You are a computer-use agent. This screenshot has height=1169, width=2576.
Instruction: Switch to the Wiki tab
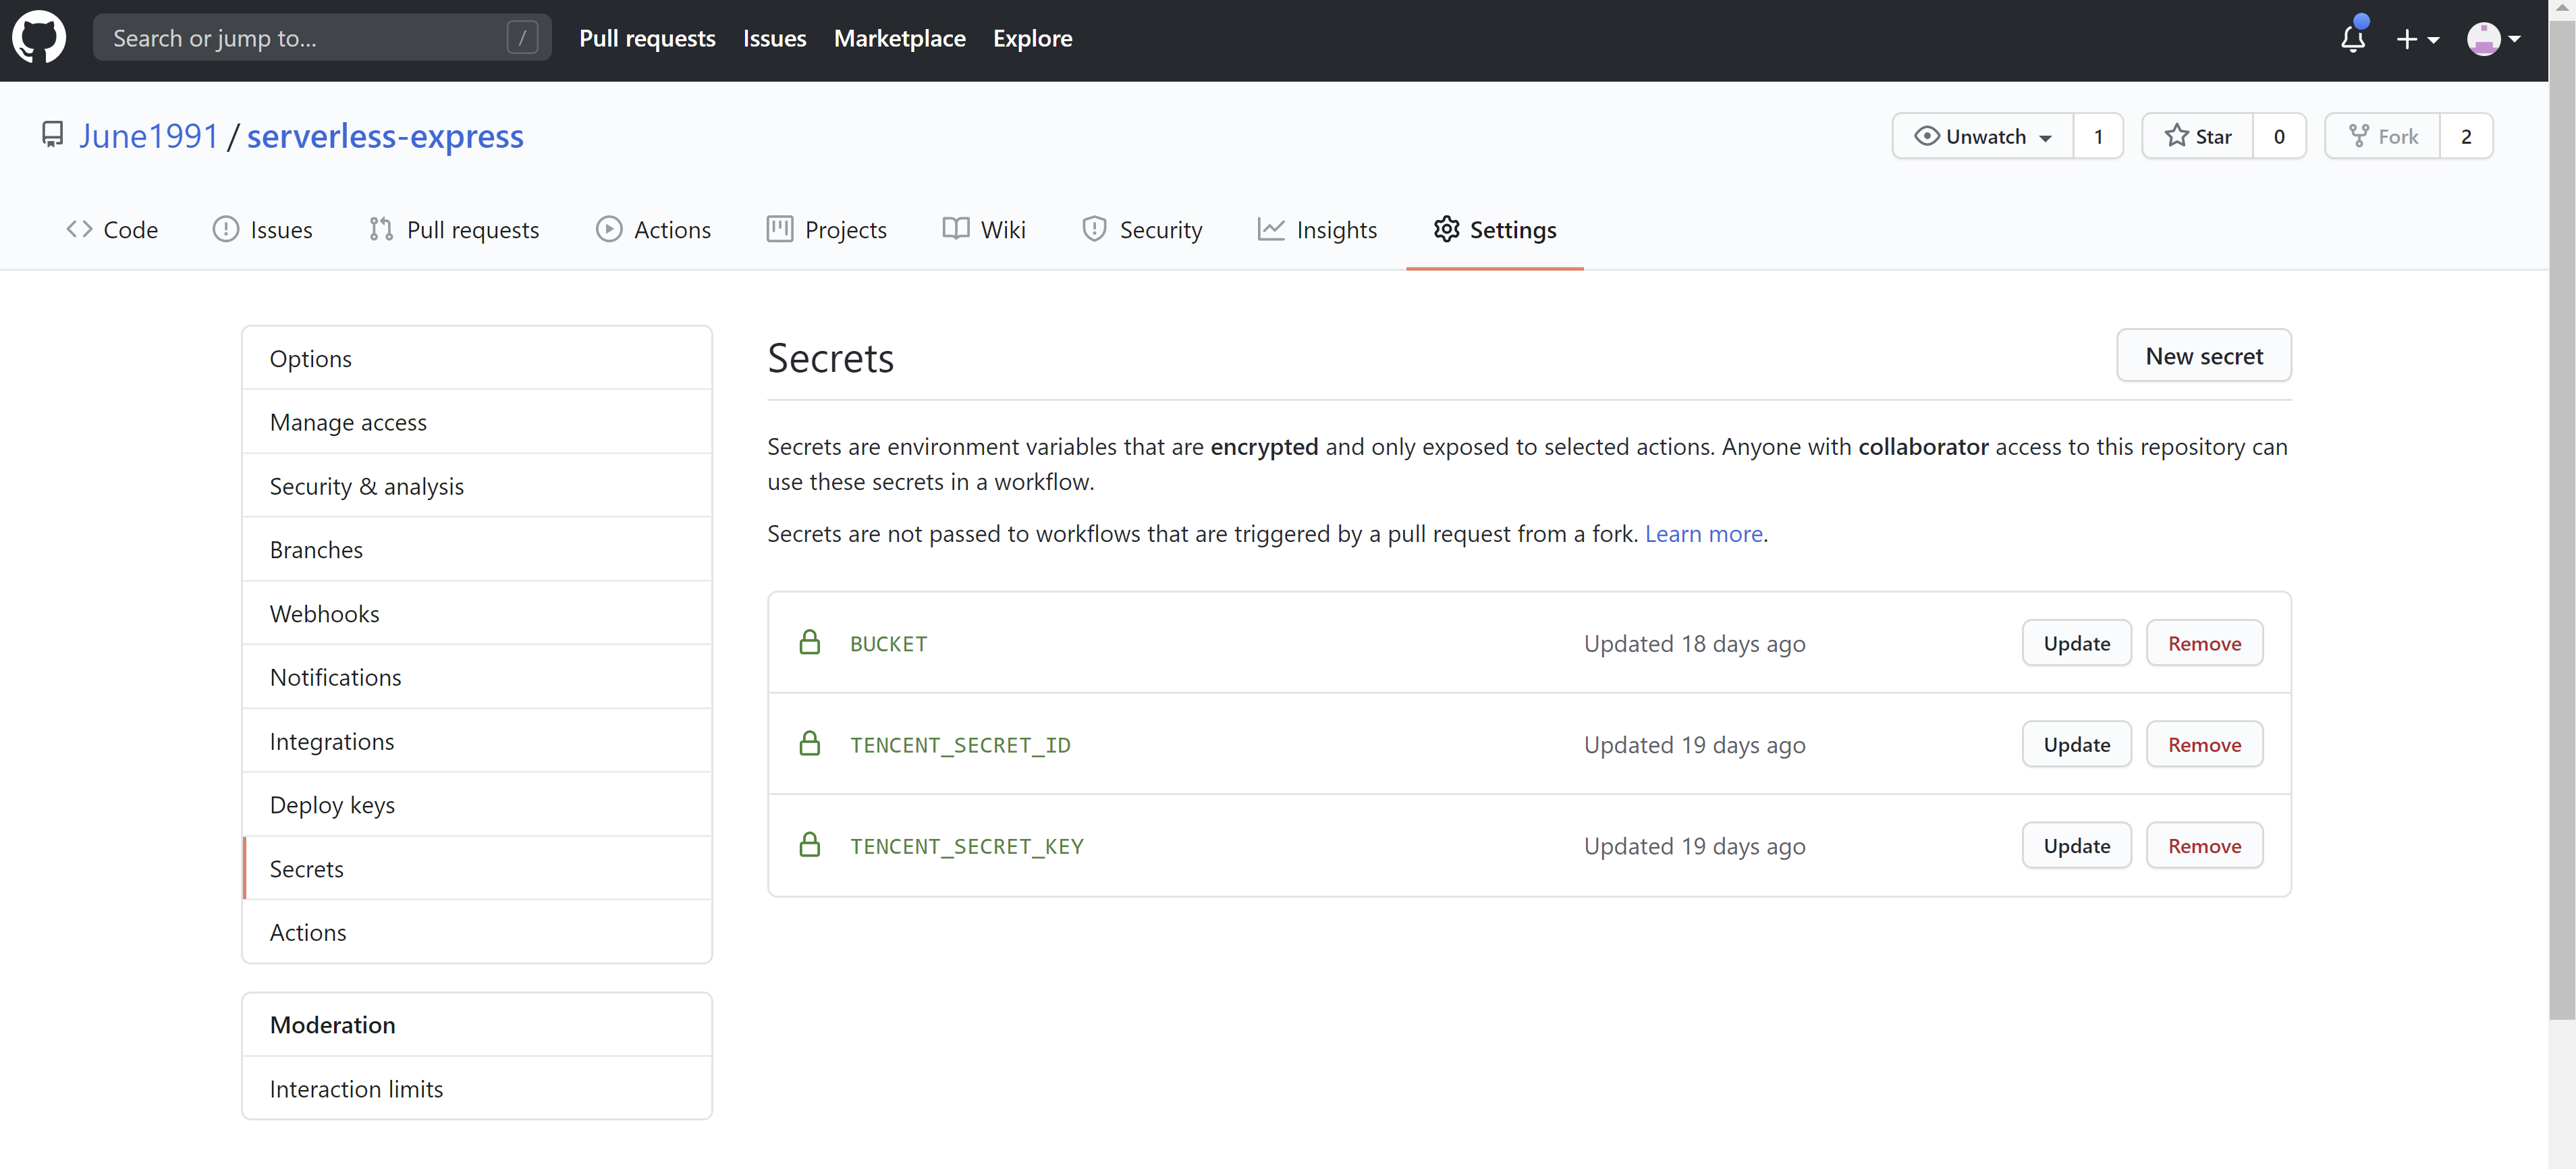pos(984,230)
